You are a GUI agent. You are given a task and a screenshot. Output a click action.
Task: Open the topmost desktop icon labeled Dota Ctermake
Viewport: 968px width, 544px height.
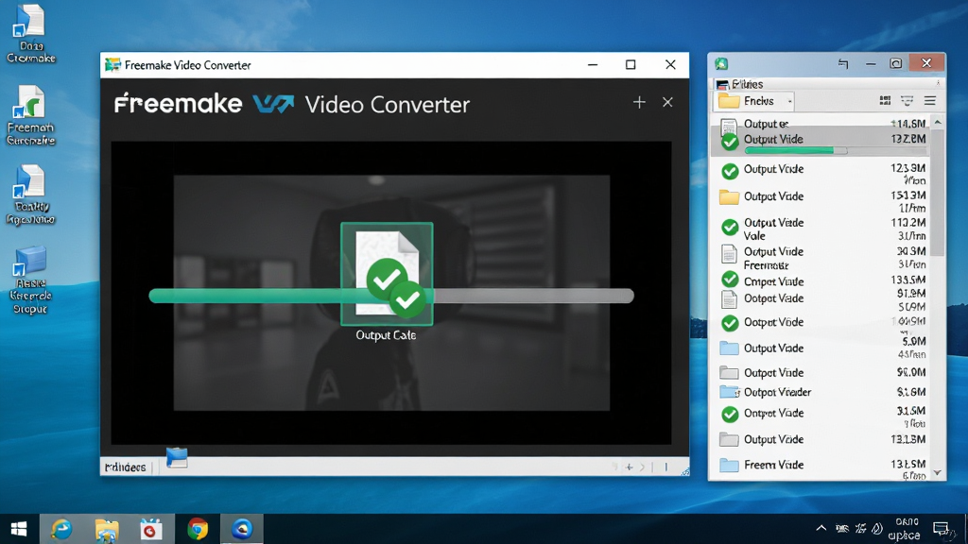tap(30, 34)
